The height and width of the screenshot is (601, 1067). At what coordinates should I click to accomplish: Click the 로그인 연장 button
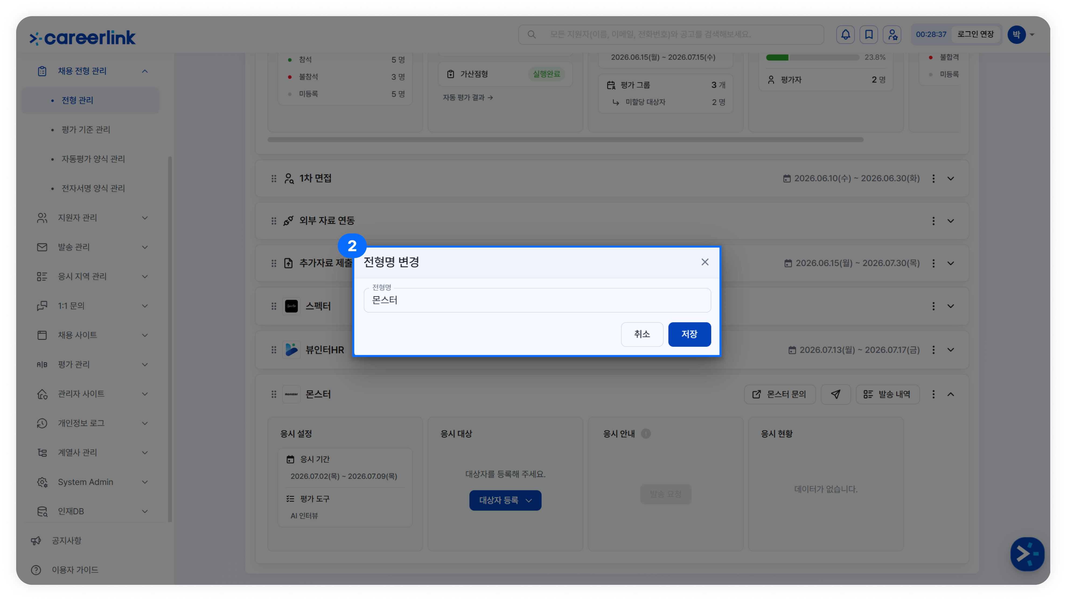(975, 34)
